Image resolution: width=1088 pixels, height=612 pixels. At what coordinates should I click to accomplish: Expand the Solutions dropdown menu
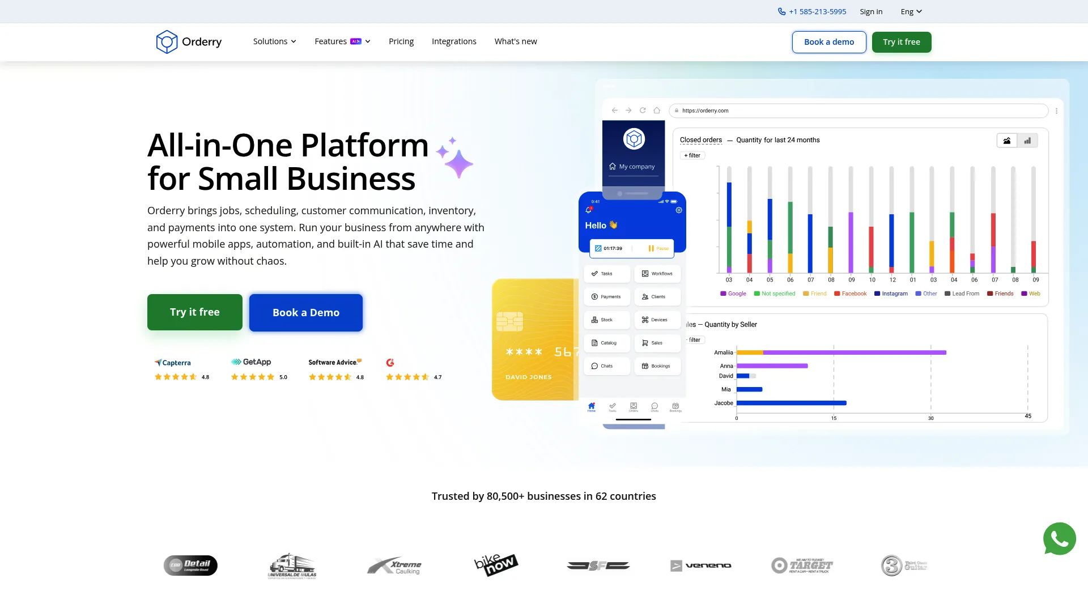pyautogui.click(x=274, y=41)
